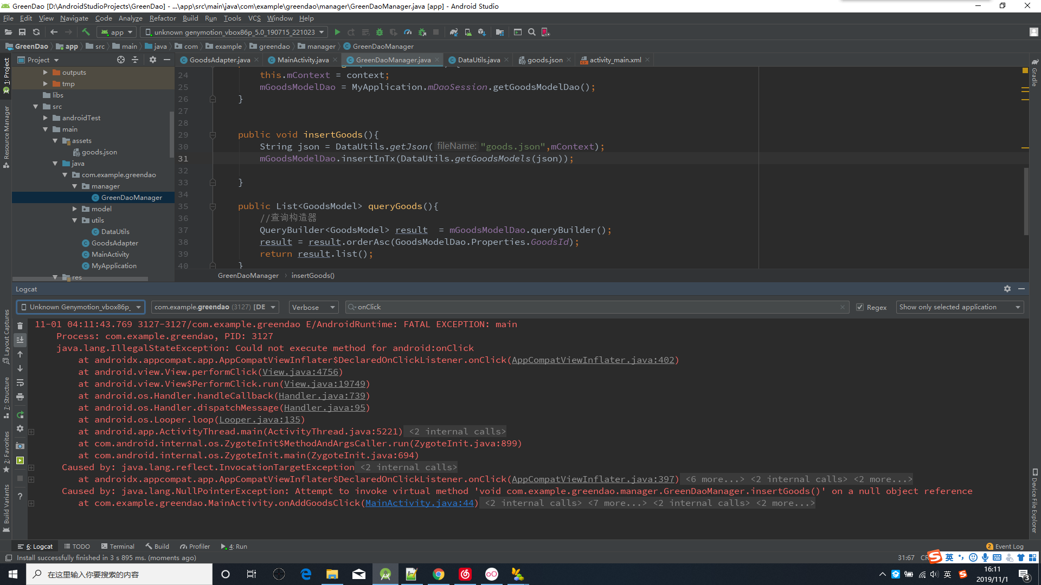Select DataUtils in project tree
Viewport: 1041px width, 585px height.
115,231
